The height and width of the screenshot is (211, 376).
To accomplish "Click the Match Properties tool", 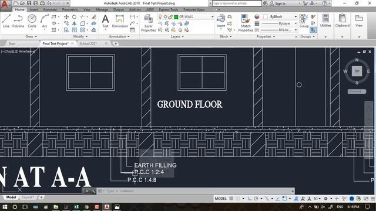I will [246, 23].
